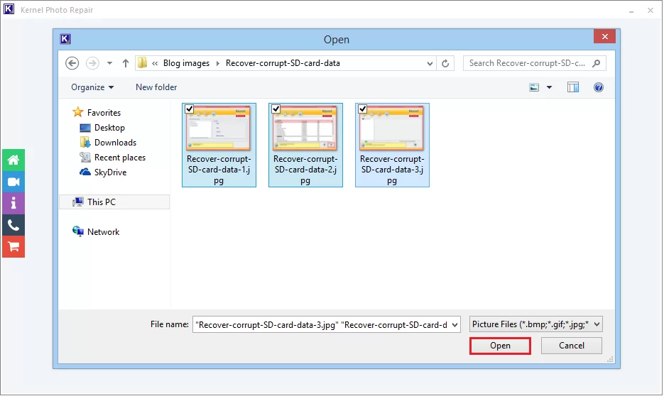Image resolution: width=664 pixels, height=396 pixels.
Task: Toggle the preview pane icon
Action: tap(573, 87)
